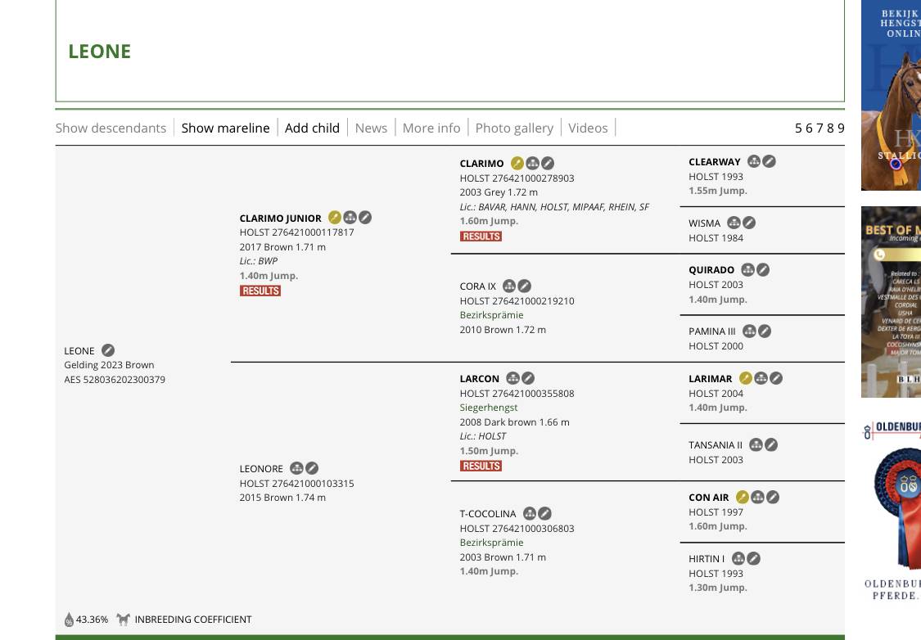Click the edit pencil next to CORA IX

pyautogui.click(x=525, y=286)
